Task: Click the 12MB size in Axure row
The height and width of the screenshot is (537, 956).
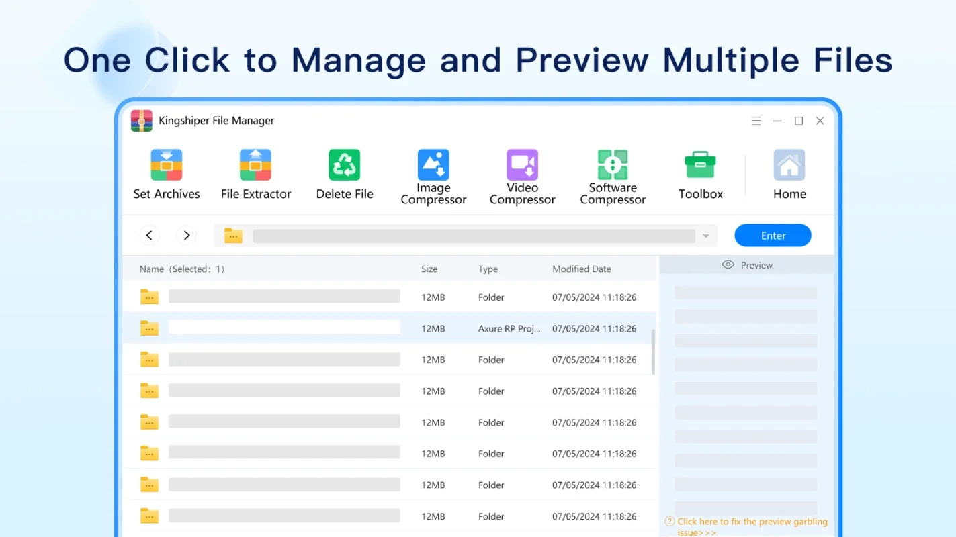Action: click(x=433, y=329)
